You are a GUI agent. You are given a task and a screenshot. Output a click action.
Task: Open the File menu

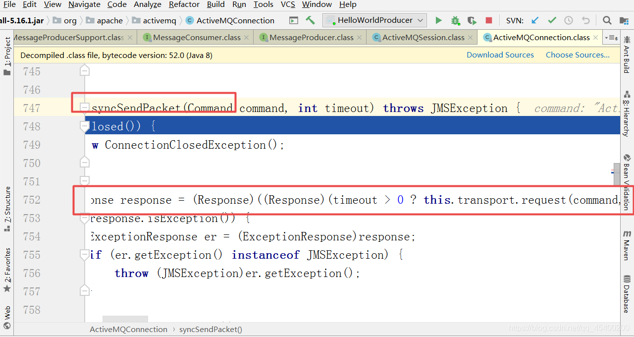pyautogui.click(x=9, y=4)
